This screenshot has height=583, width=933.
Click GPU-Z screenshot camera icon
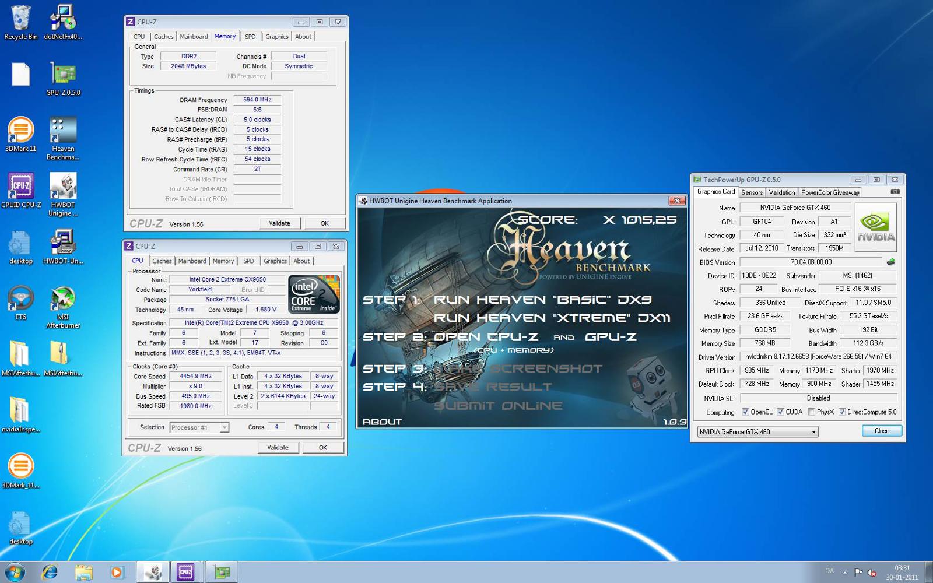tap(895, 192)
